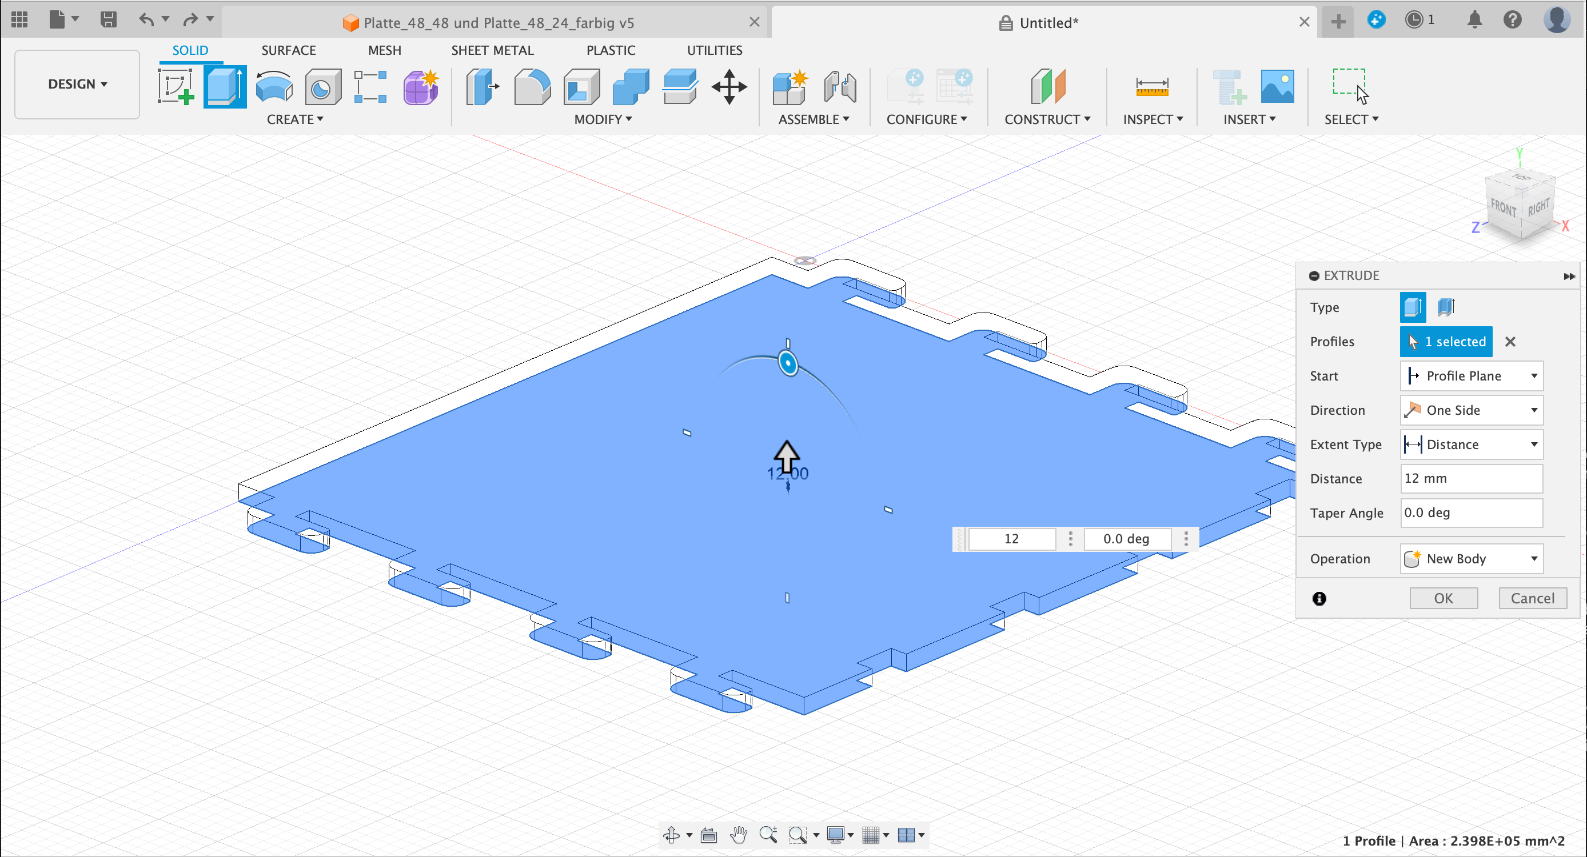The height and width of the screenshot is (857, 1587).
Task: Toggle One Side direction option
Action: [1471, 410]
